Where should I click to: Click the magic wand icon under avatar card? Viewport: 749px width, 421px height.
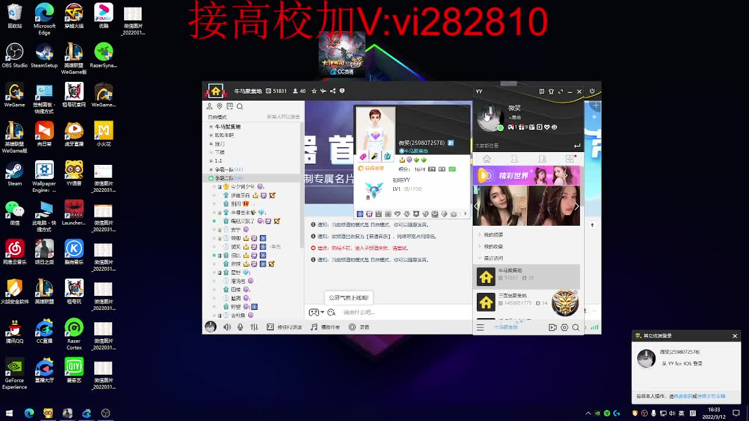(374, 157)
